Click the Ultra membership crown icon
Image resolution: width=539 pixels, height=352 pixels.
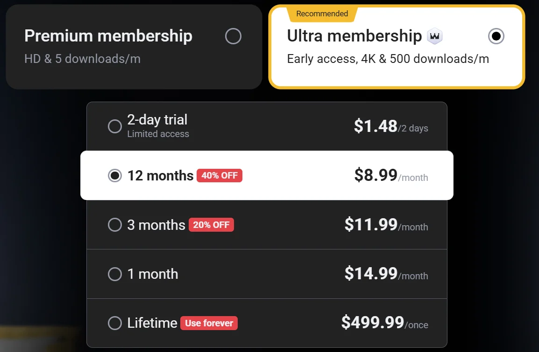435,36
